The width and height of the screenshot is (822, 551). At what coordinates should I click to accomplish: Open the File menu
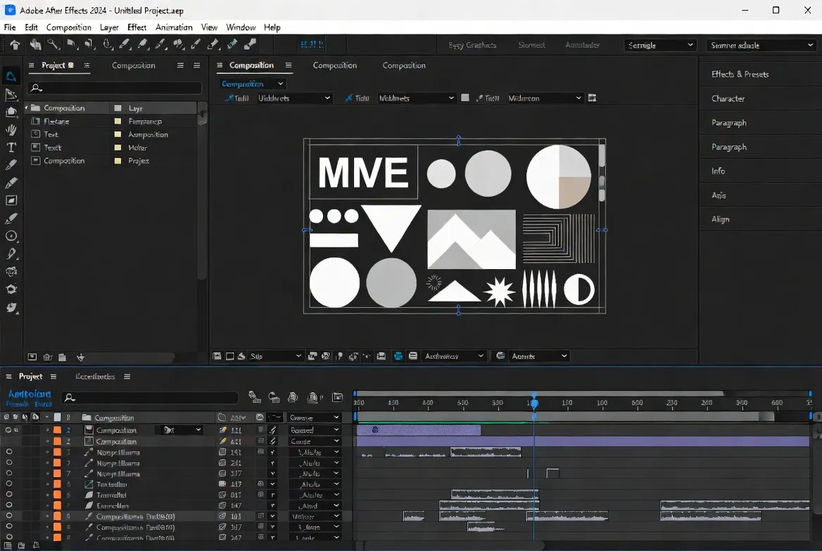[x=10, y=27]
